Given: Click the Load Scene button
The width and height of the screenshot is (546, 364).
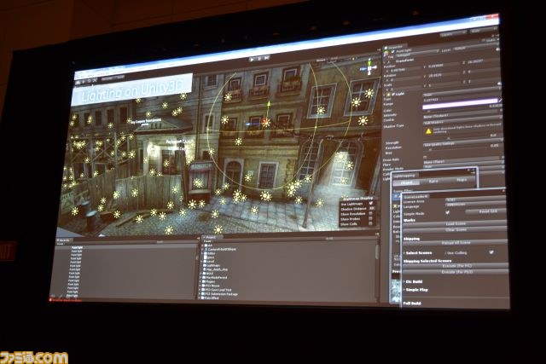Looking at the screenshot, I should point(455,223).
